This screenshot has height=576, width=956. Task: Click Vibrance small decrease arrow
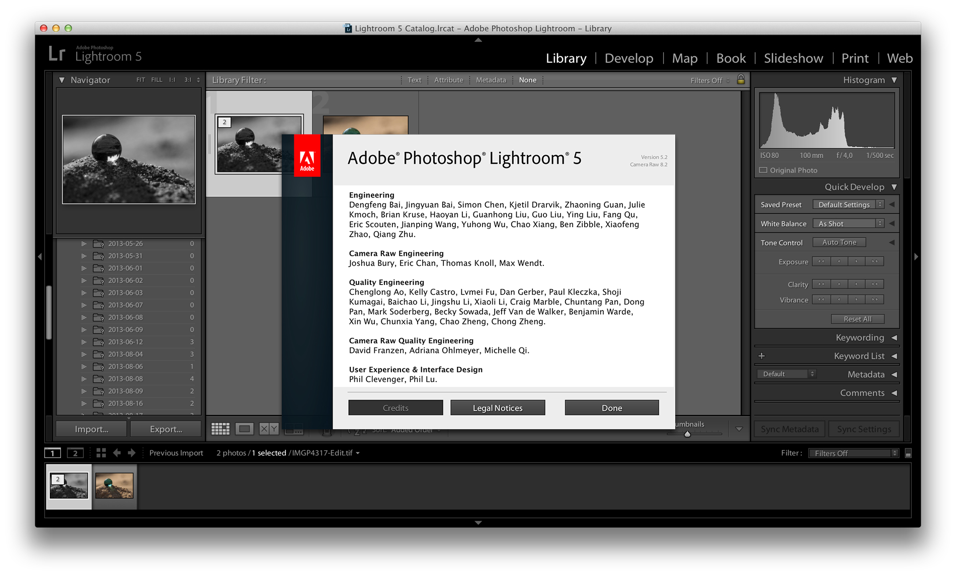pos(839,300)
